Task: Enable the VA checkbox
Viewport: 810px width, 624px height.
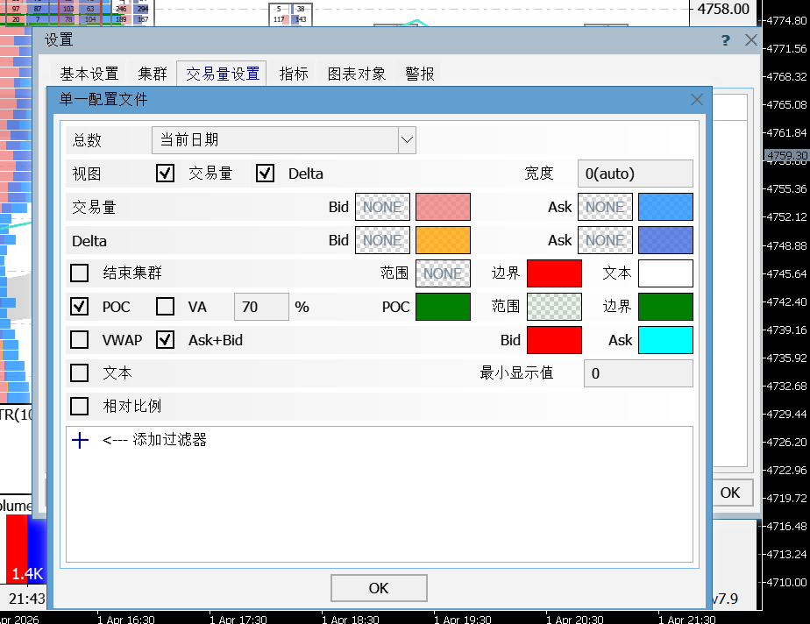Action: click(165, 306)
